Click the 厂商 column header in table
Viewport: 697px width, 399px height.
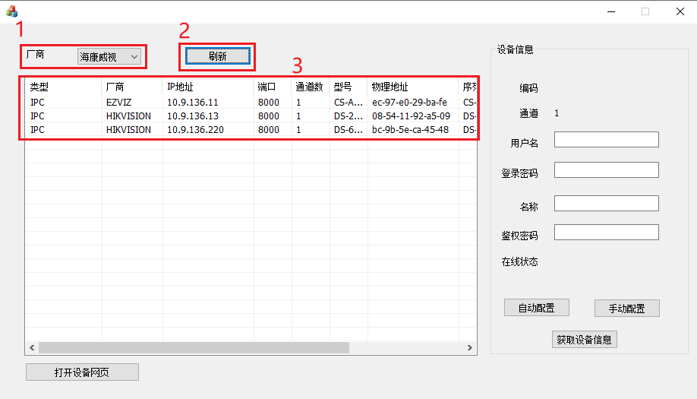pos(132,87)
